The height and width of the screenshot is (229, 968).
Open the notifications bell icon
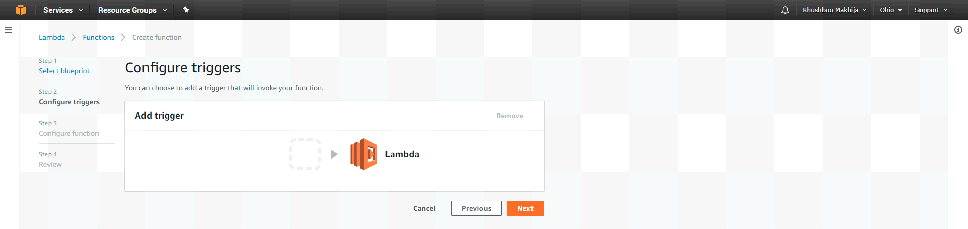[x=785, y=10]
